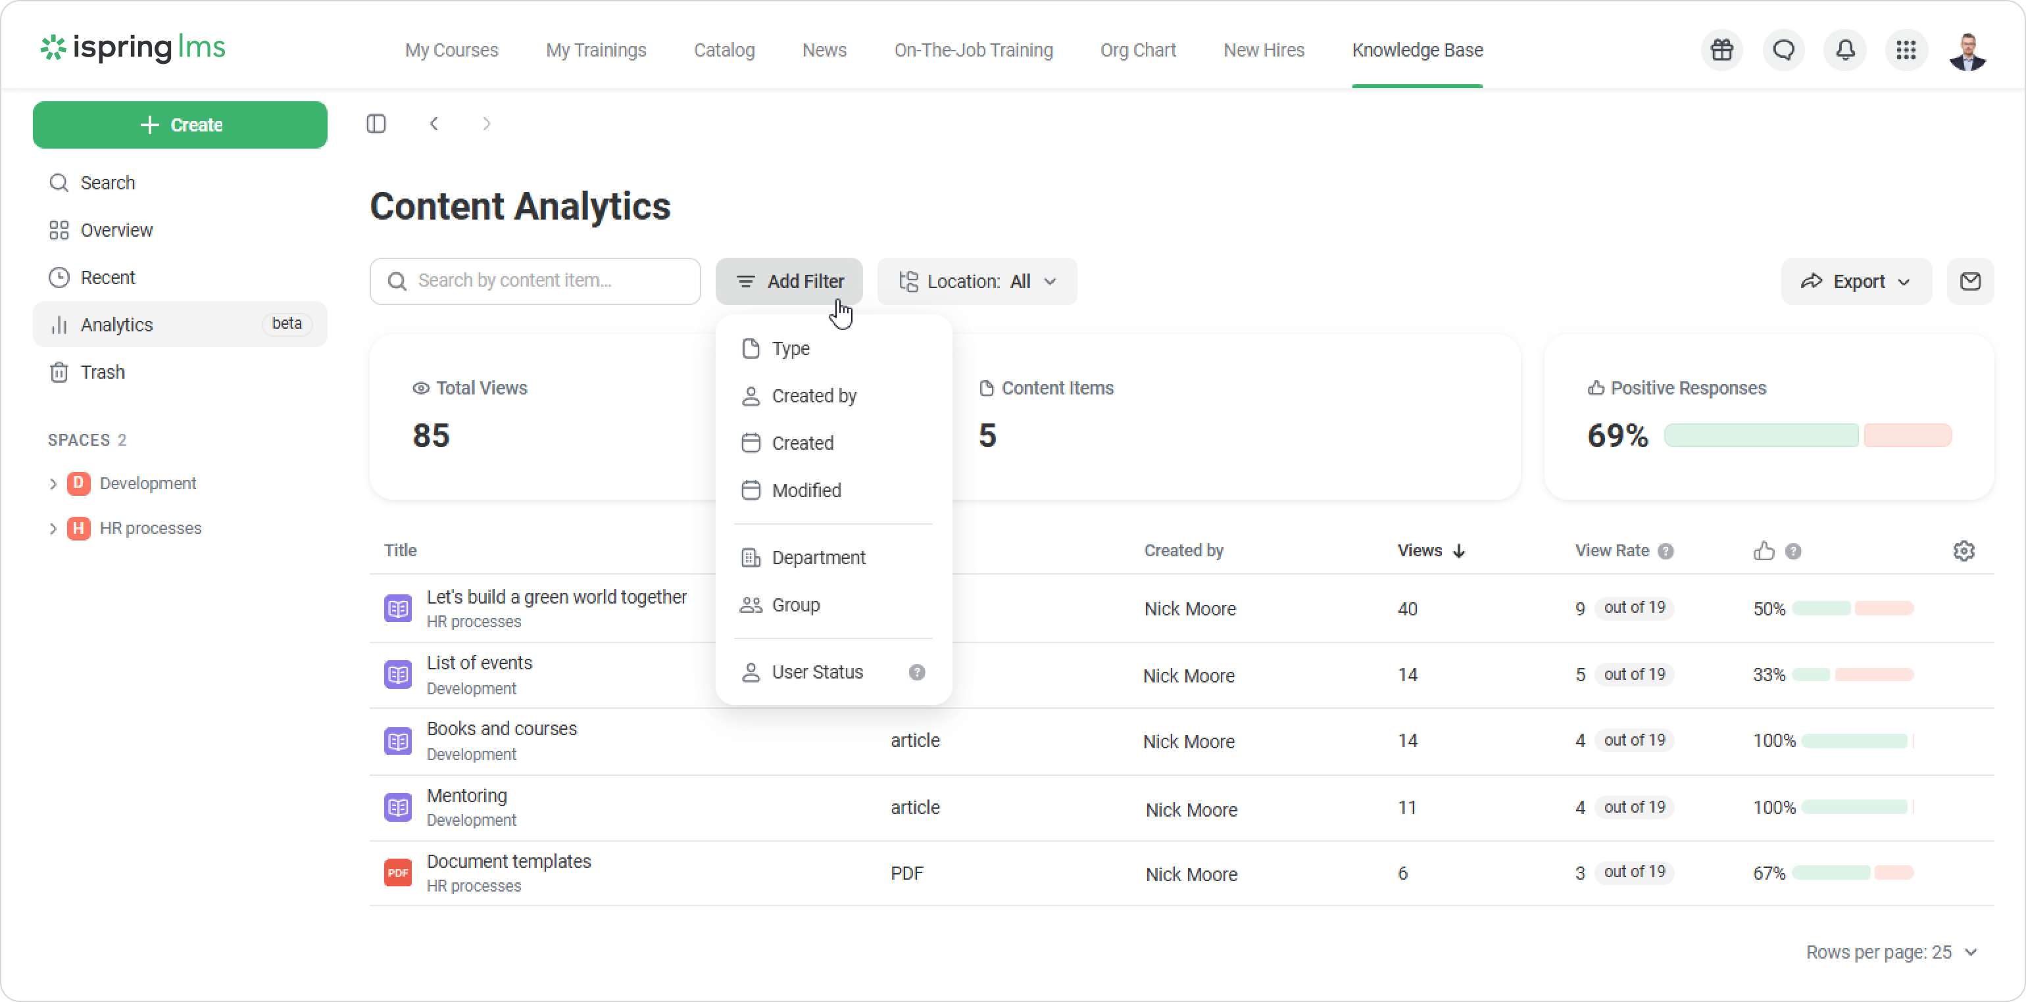Open table column settings gear
Screen dimensions: 2026x1002
(1963, 551)
